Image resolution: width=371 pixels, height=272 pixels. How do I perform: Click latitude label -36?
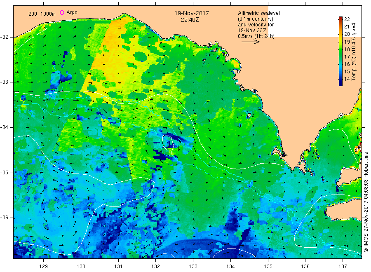tap(4, 218)
